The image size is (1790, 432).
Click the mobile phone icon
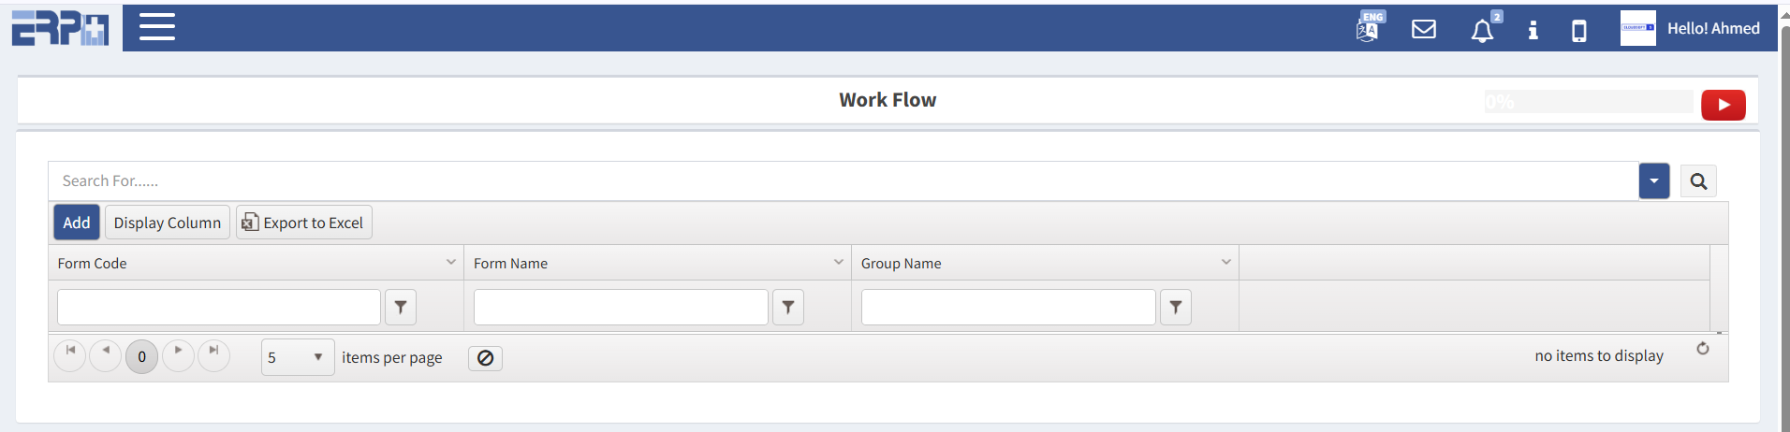pos(1579,31)
